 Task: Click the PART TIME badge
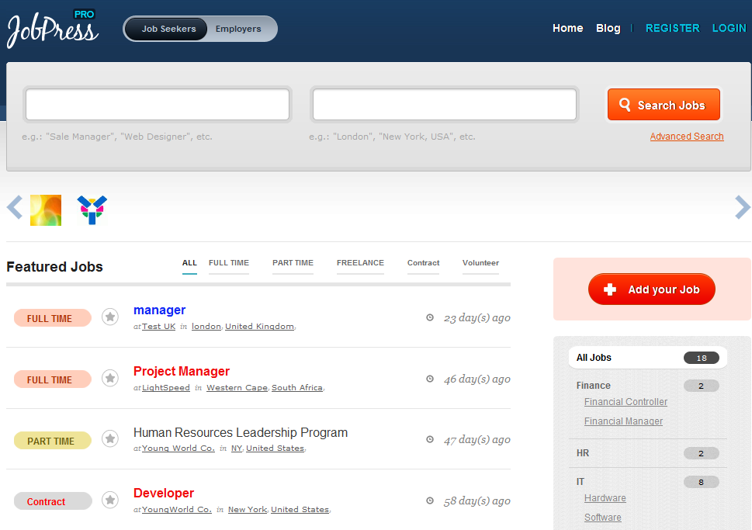[x=52, y=441]
